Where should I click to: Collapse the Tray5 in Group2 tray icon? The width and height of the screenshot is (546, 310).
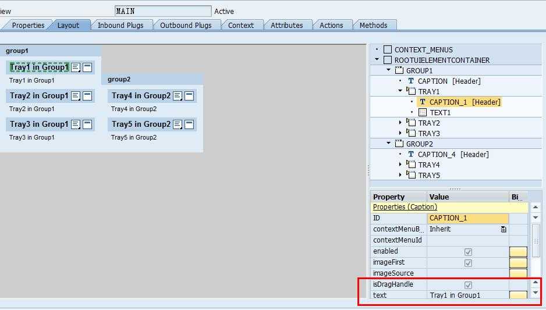click(189, 124)
